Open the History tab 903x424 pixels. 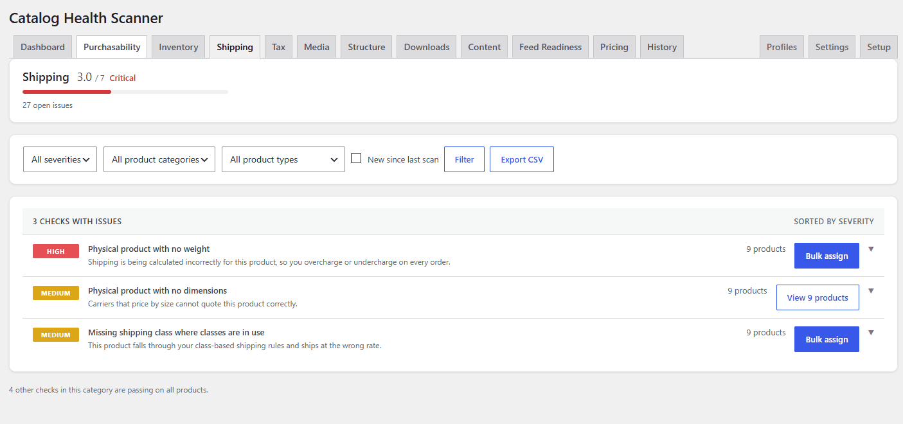coord(662,47)
